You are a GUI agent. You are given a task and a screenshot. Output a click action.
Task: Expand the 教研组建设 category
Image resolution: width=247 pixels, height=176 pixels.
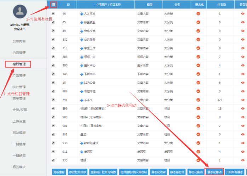click(x=82, y=143)
